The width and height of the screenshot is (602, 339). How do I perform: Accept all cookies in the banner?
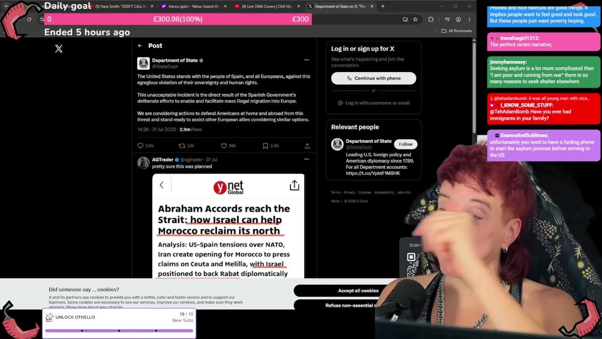click(x=358, y=291)
